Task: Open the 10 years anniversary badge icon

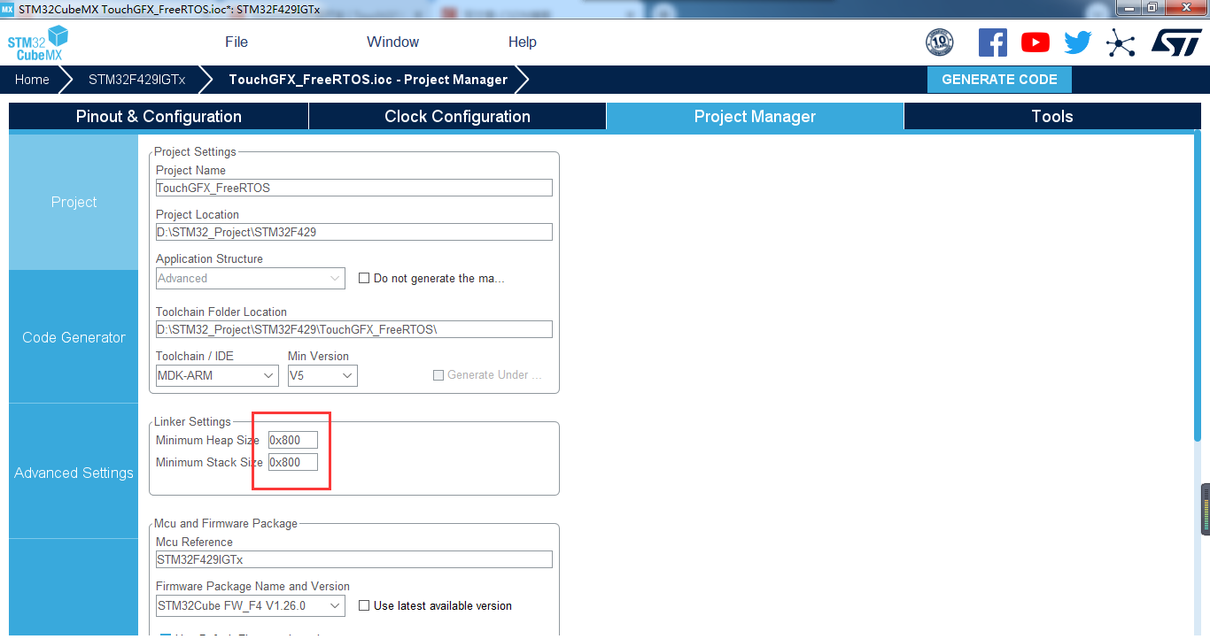Action: pos(939,42)
